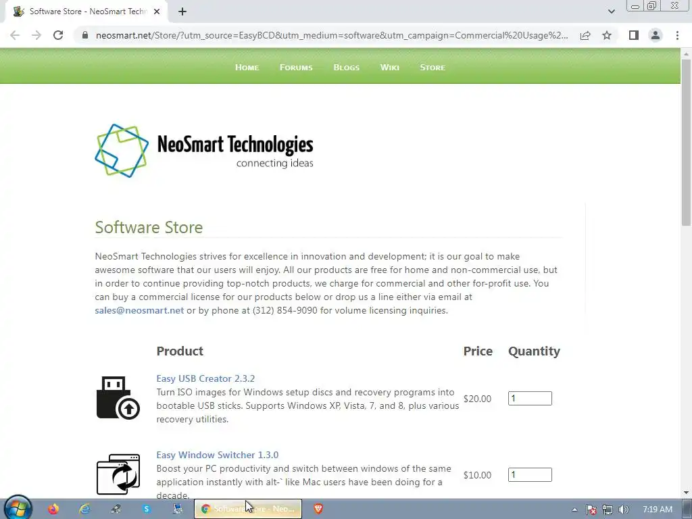Click the scrollbar down arrow

point(686,493)
